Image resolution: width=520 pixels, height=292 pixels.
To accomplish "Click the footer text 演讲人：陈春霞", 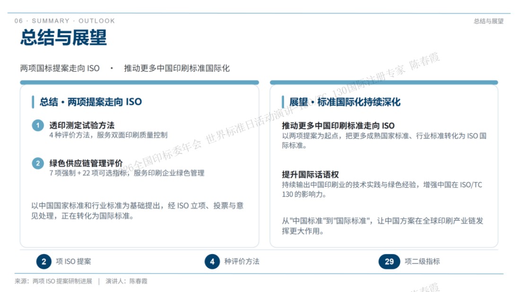I will [126, 282].
